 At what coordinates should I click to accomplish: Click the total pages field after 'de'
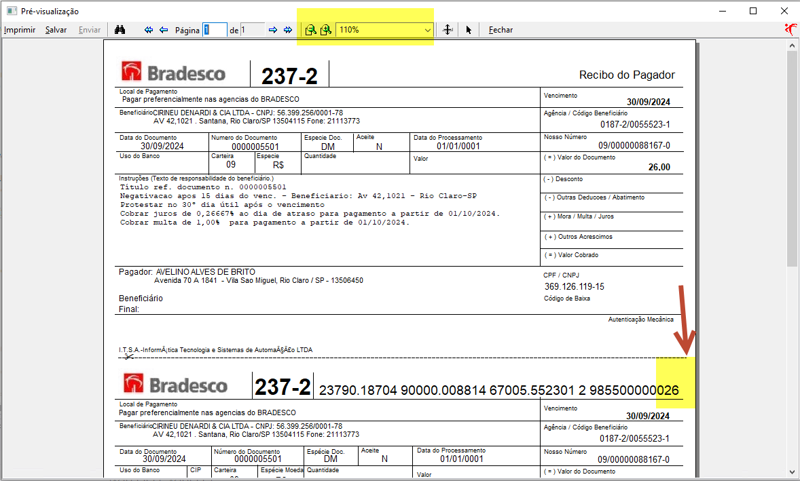pyautogui.click(x=253, y=30)
